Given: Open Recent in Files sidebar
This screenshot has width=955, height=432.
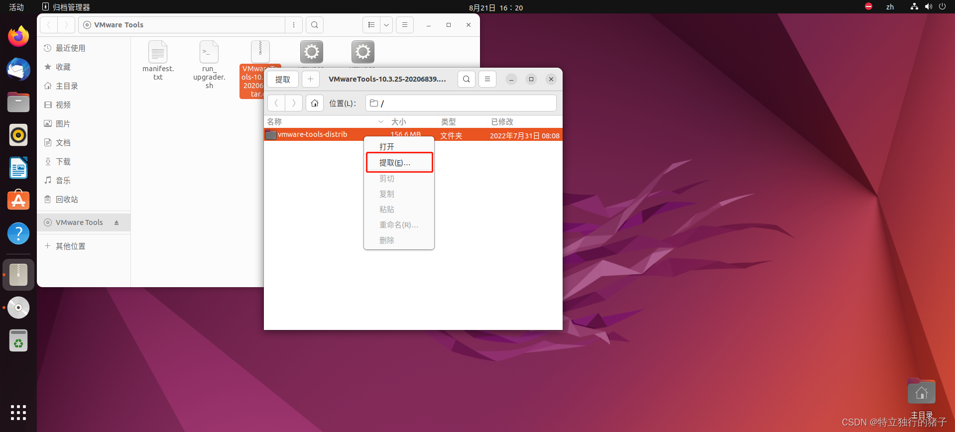Looking at the screenshot, I should [x=84, y=48].
